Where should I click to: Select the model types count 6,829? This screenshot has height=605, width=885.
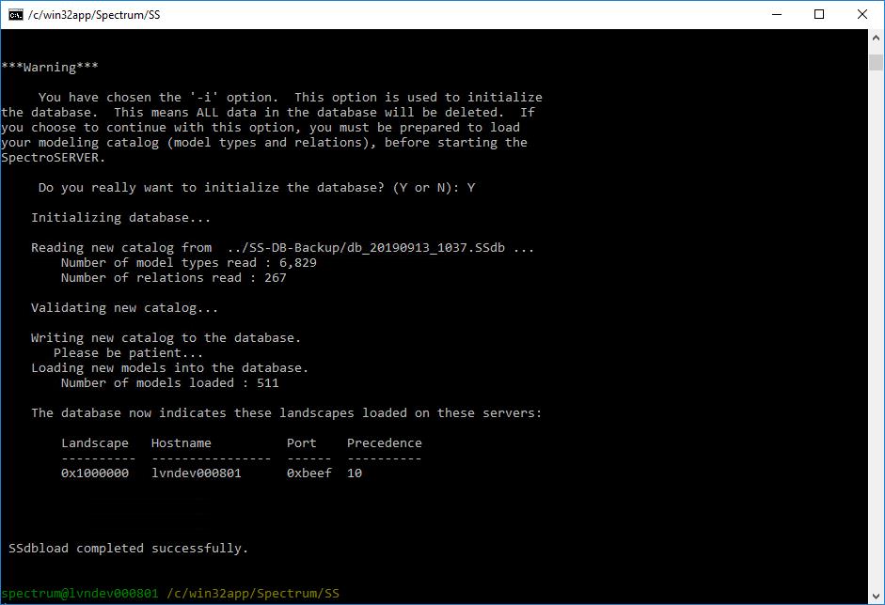tap(299, 262)
